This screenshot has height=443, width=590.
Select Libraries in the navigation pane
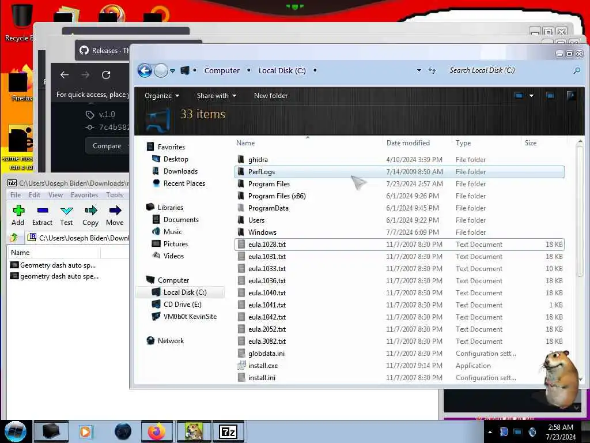click(170, 208)
